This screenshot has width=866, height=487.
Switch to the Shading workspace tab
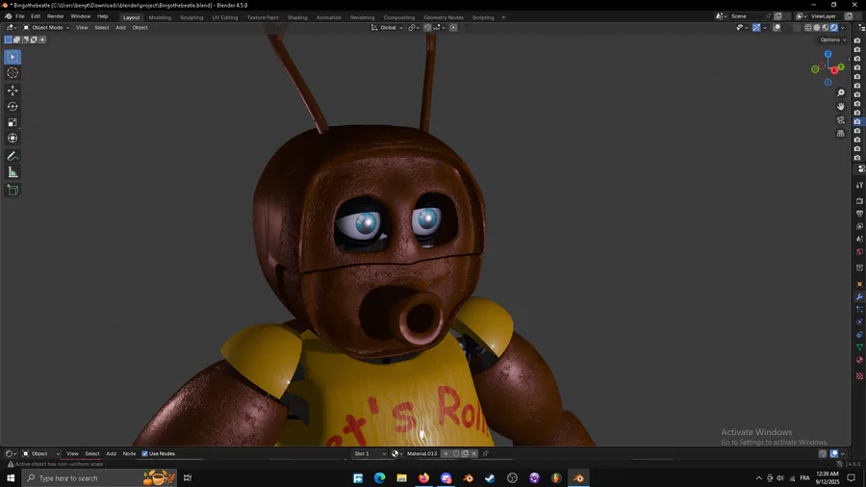click(297, 17)
